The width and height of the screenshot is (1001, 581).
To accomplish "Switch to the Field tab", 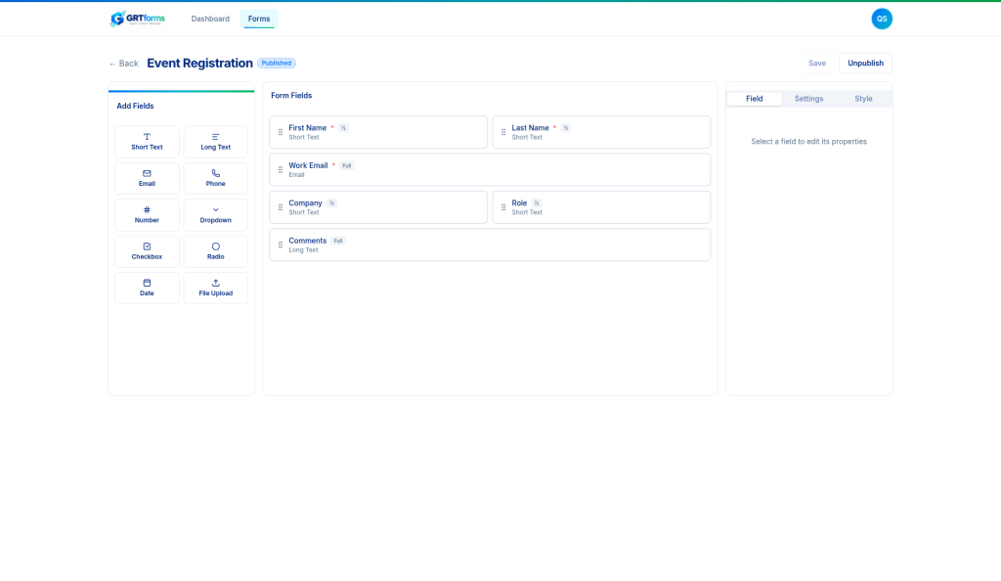I will click(x=755, y=99).
